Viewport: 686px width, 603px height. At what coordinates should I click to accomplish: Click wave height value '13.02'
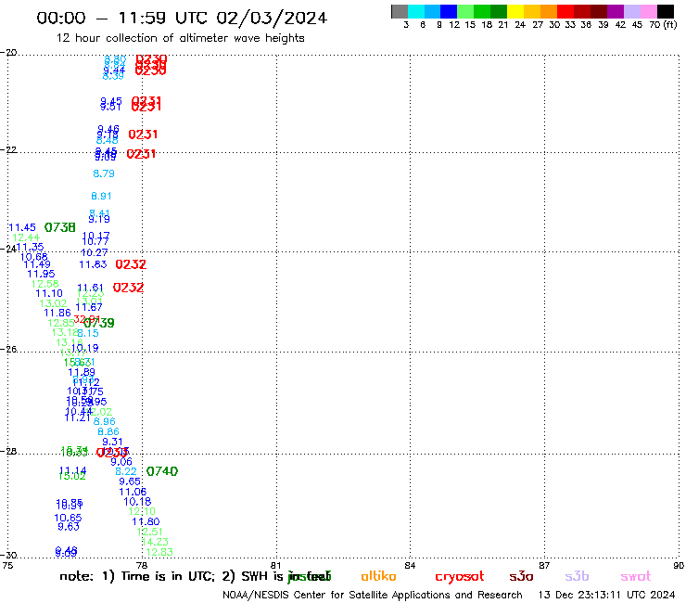(x=53, y=304)
